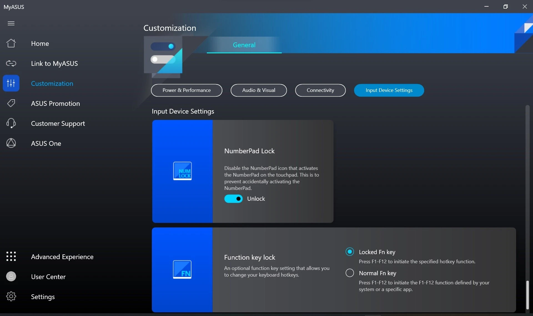Open Connectivity settings
This screenshot has height=316, width=533.
[320, 90]
